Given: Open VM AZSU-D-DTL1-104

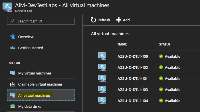Looking at the screenshot, I should tap(133, 101).
